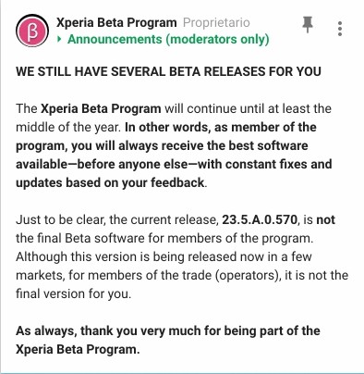Click the bold word not after the version
The width and height of the screenshot is (364, 374).
pyautogui.click(x=326, y=220)
